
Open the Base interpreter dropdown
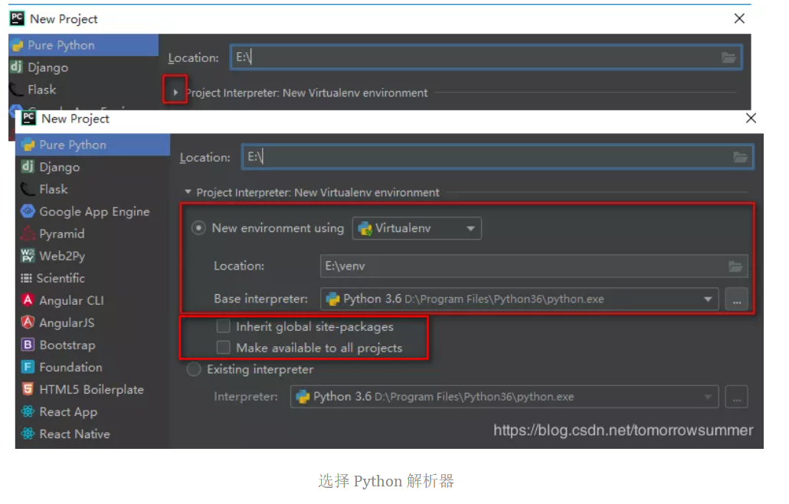[x=706, y=299]
